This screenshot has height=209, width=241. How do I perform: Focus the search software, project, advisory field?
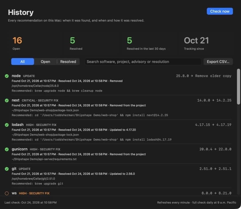pyautogui.click(x=143, y=62)
